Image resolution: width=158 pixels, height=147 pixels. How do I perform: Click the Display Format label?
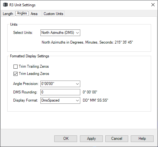(x=25, y=100)
